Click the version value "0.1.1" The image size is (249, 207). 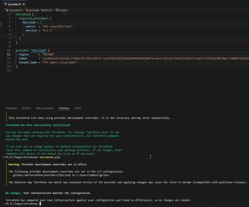point(47,30)
